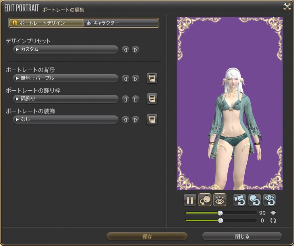Open accent list icon

tap(152, 119)
